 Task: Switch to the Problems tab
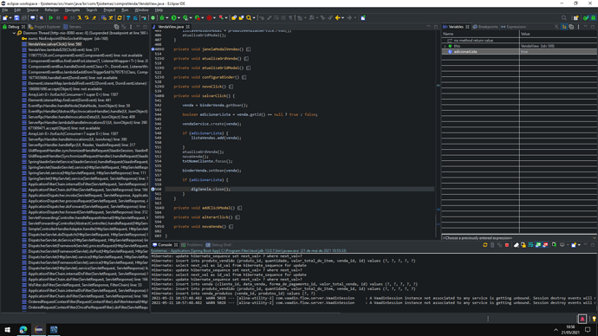[x=192, y=245]
